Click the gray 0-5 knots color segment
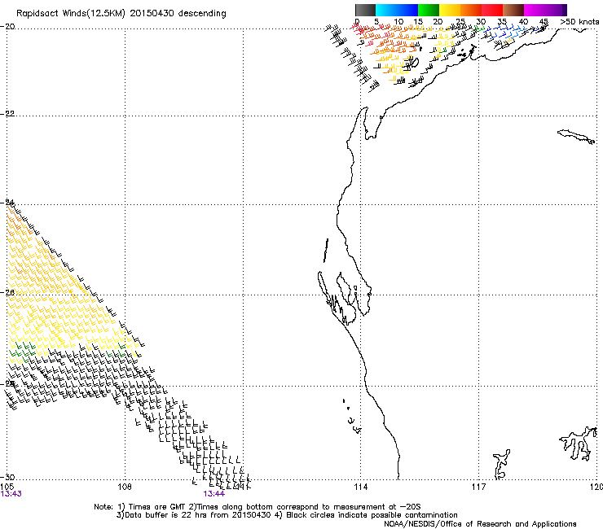The image size is (603, 529). coord(365,10)
